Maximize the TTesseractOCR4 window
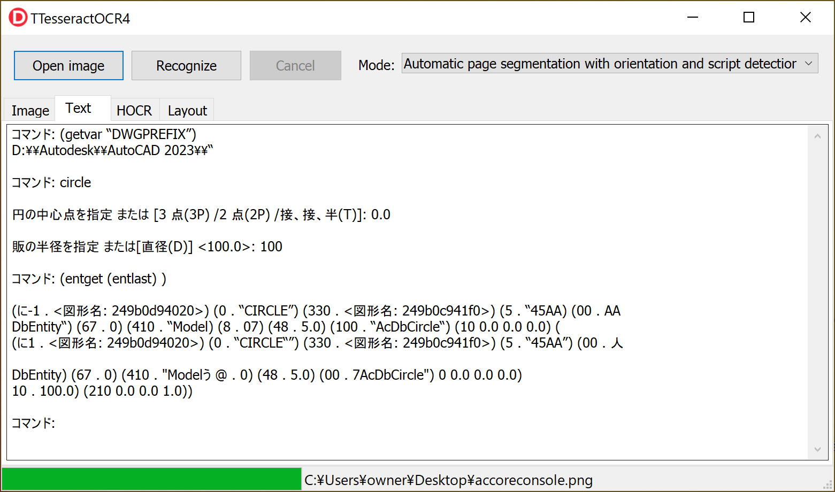Image resolution: width=835 pixels, height=492 pixels. 749,18
